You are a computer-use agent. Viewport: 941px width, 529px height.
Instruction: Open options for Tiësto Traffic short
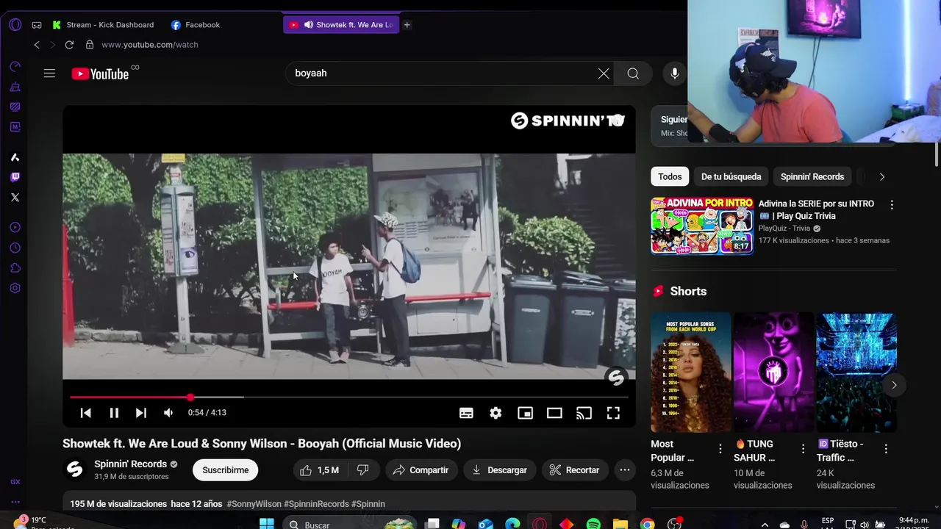coord(886,449)
